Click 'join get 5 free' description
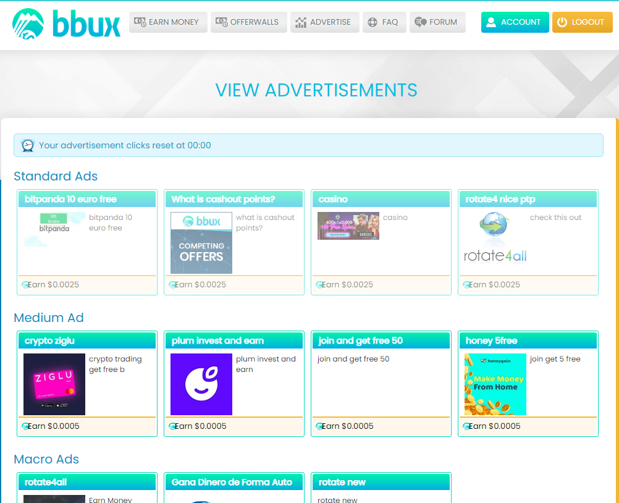 (555, 359)
